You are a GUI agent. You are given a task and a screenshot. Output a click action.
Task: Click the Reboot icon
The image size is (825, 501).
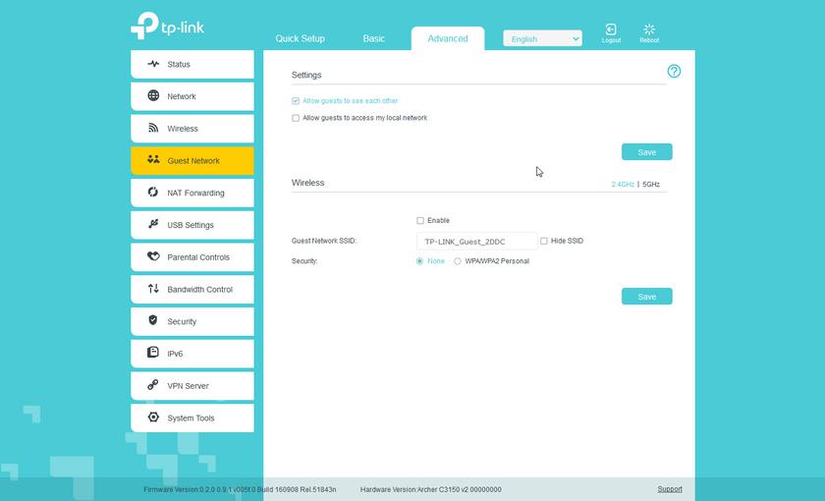(x=649, y=29)
